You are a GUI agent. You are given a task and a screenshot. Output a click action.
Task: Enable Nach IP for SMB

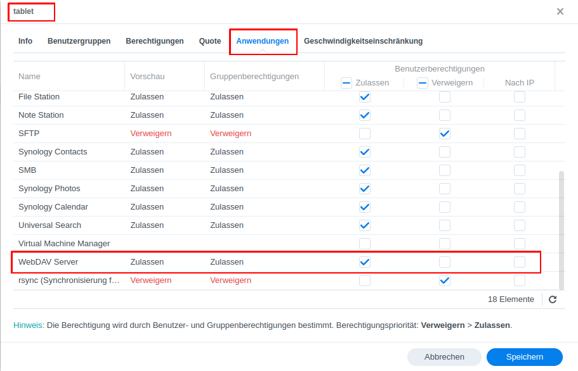520,170
